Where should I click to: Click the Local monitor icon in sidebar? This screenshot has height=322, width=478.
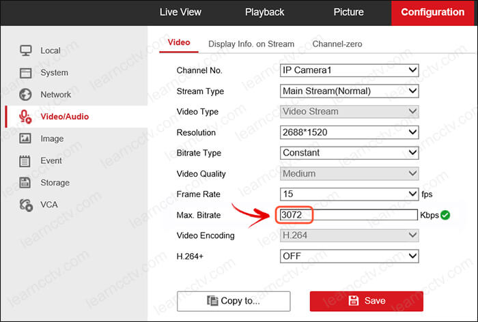[x=26, y=50]
